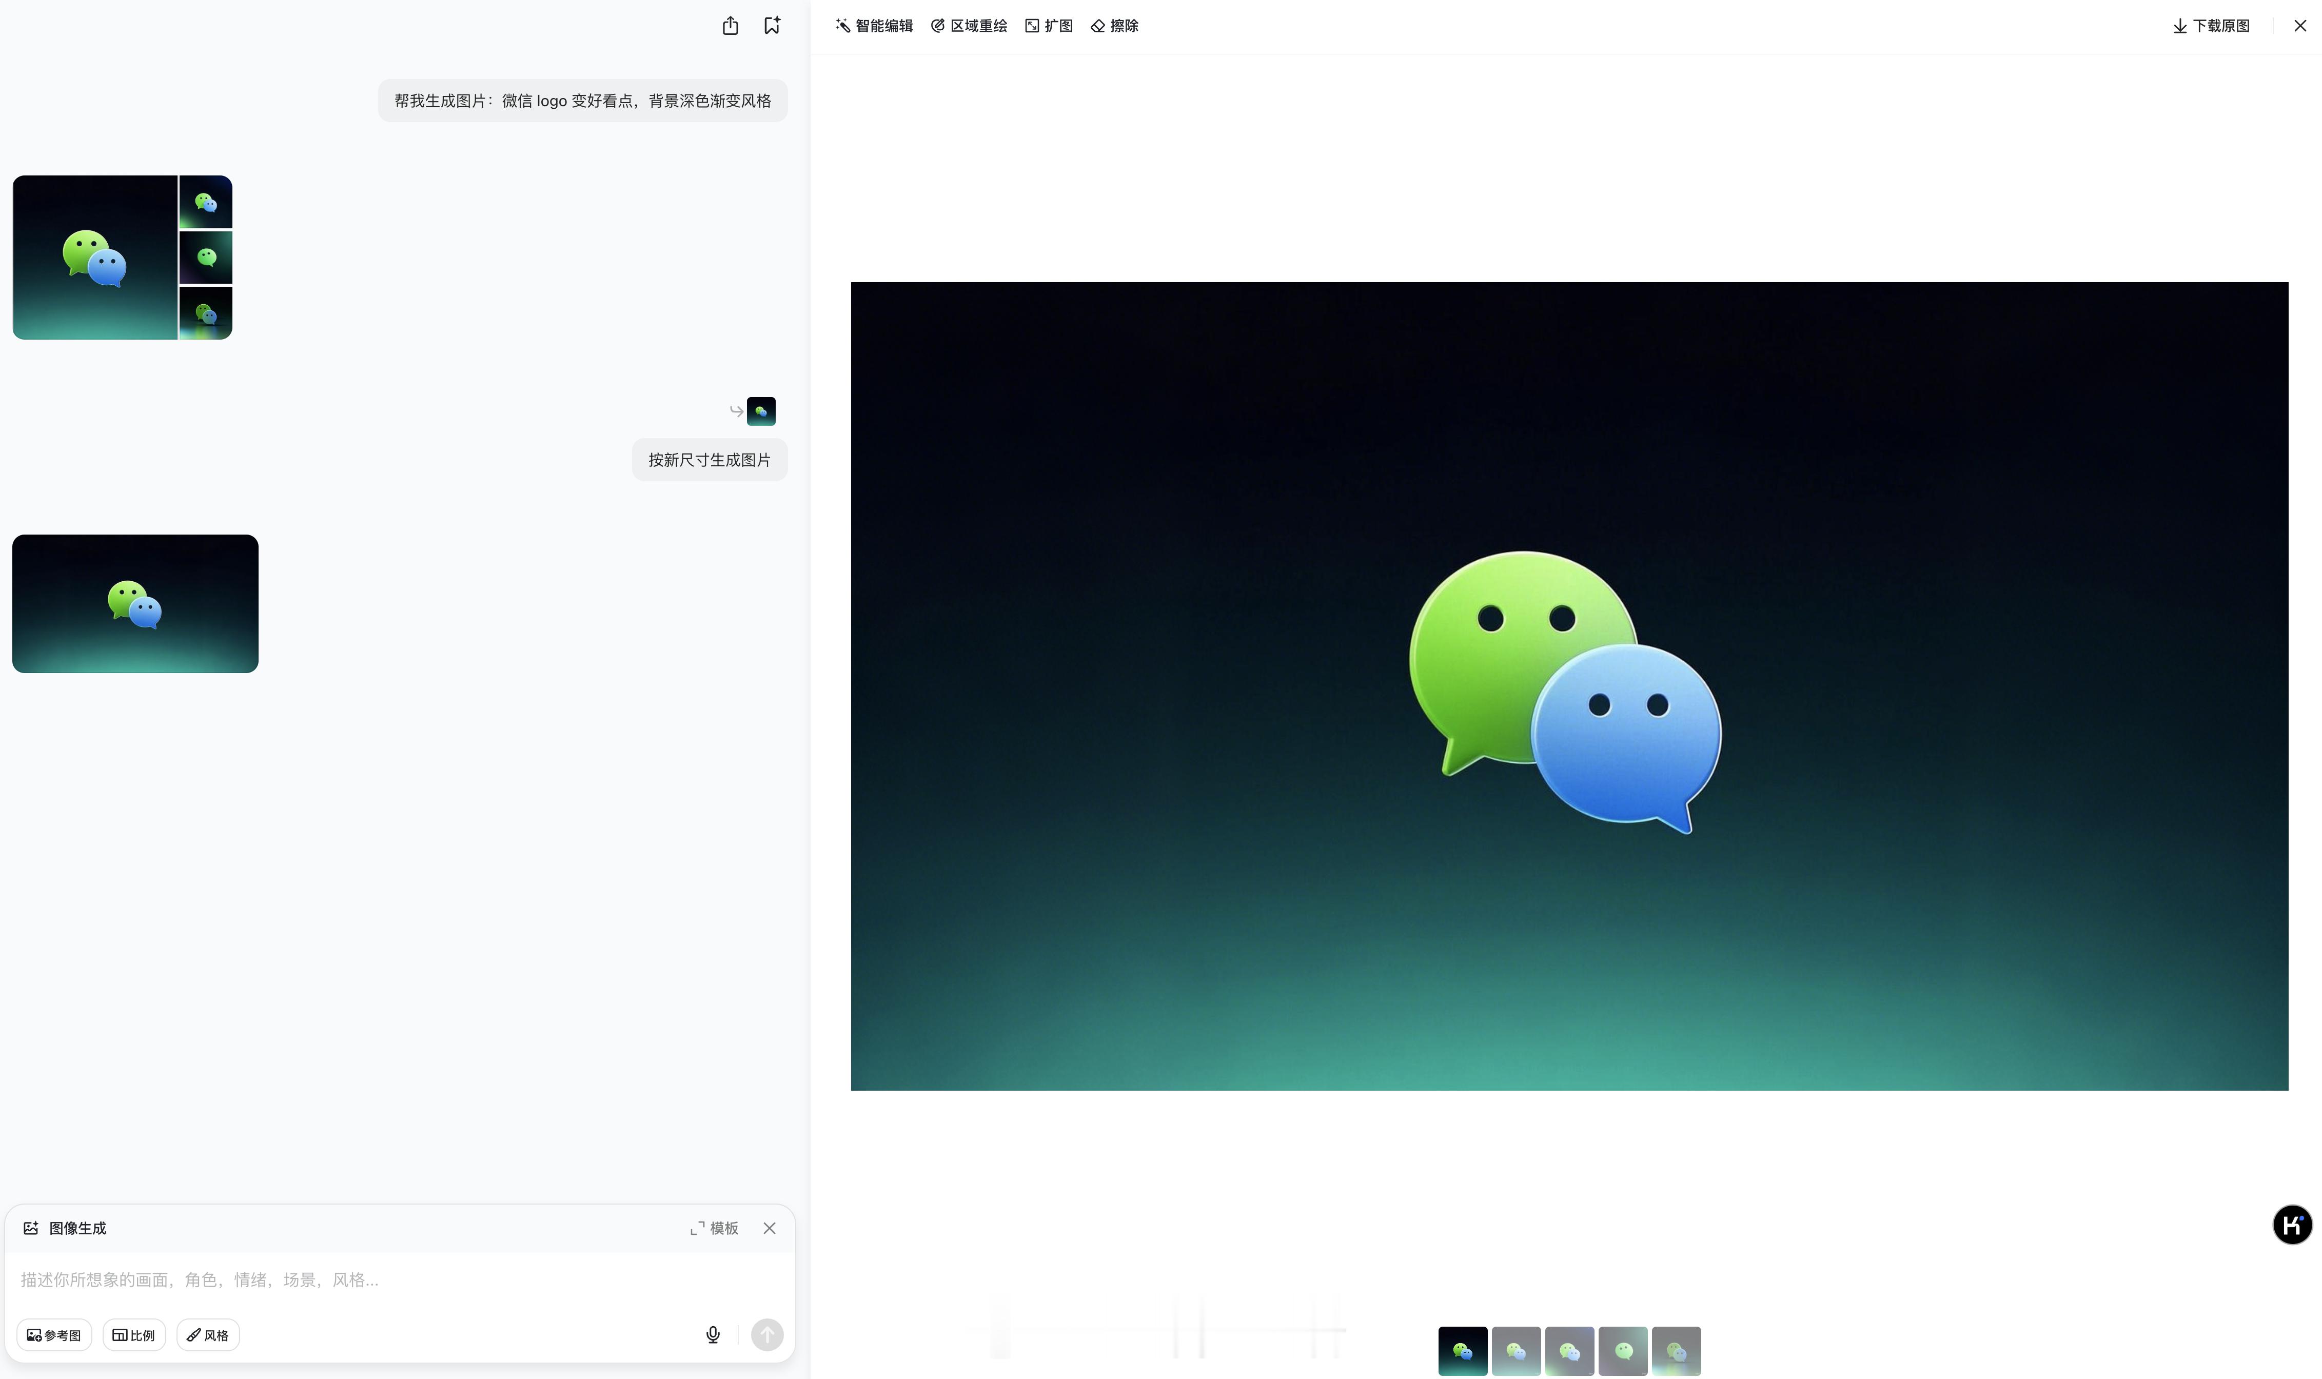Click 下载原图 to download the original
The height and width of the screenshot is (1379, 2322).
tap(2211, 26)
